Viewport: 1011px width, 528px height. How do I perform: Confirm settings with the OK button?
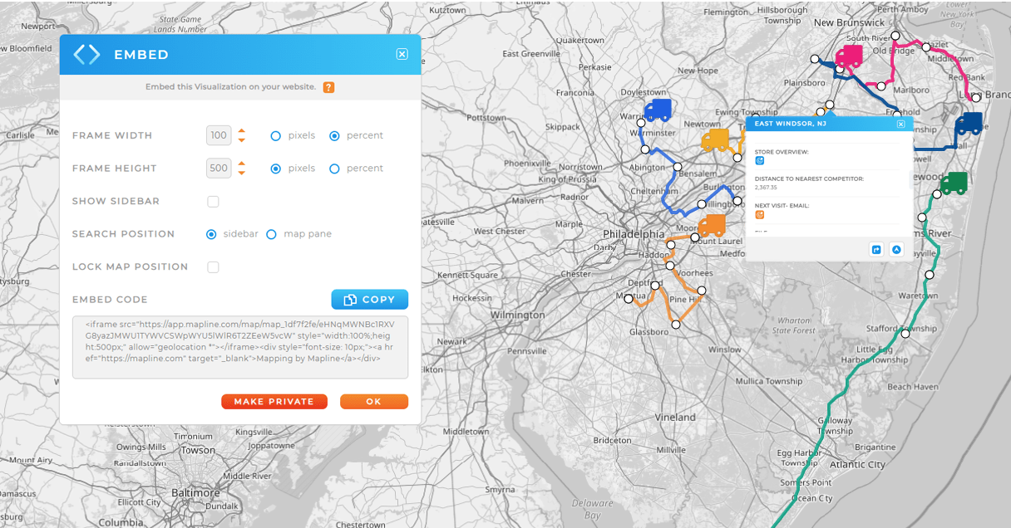click(374, 401)
